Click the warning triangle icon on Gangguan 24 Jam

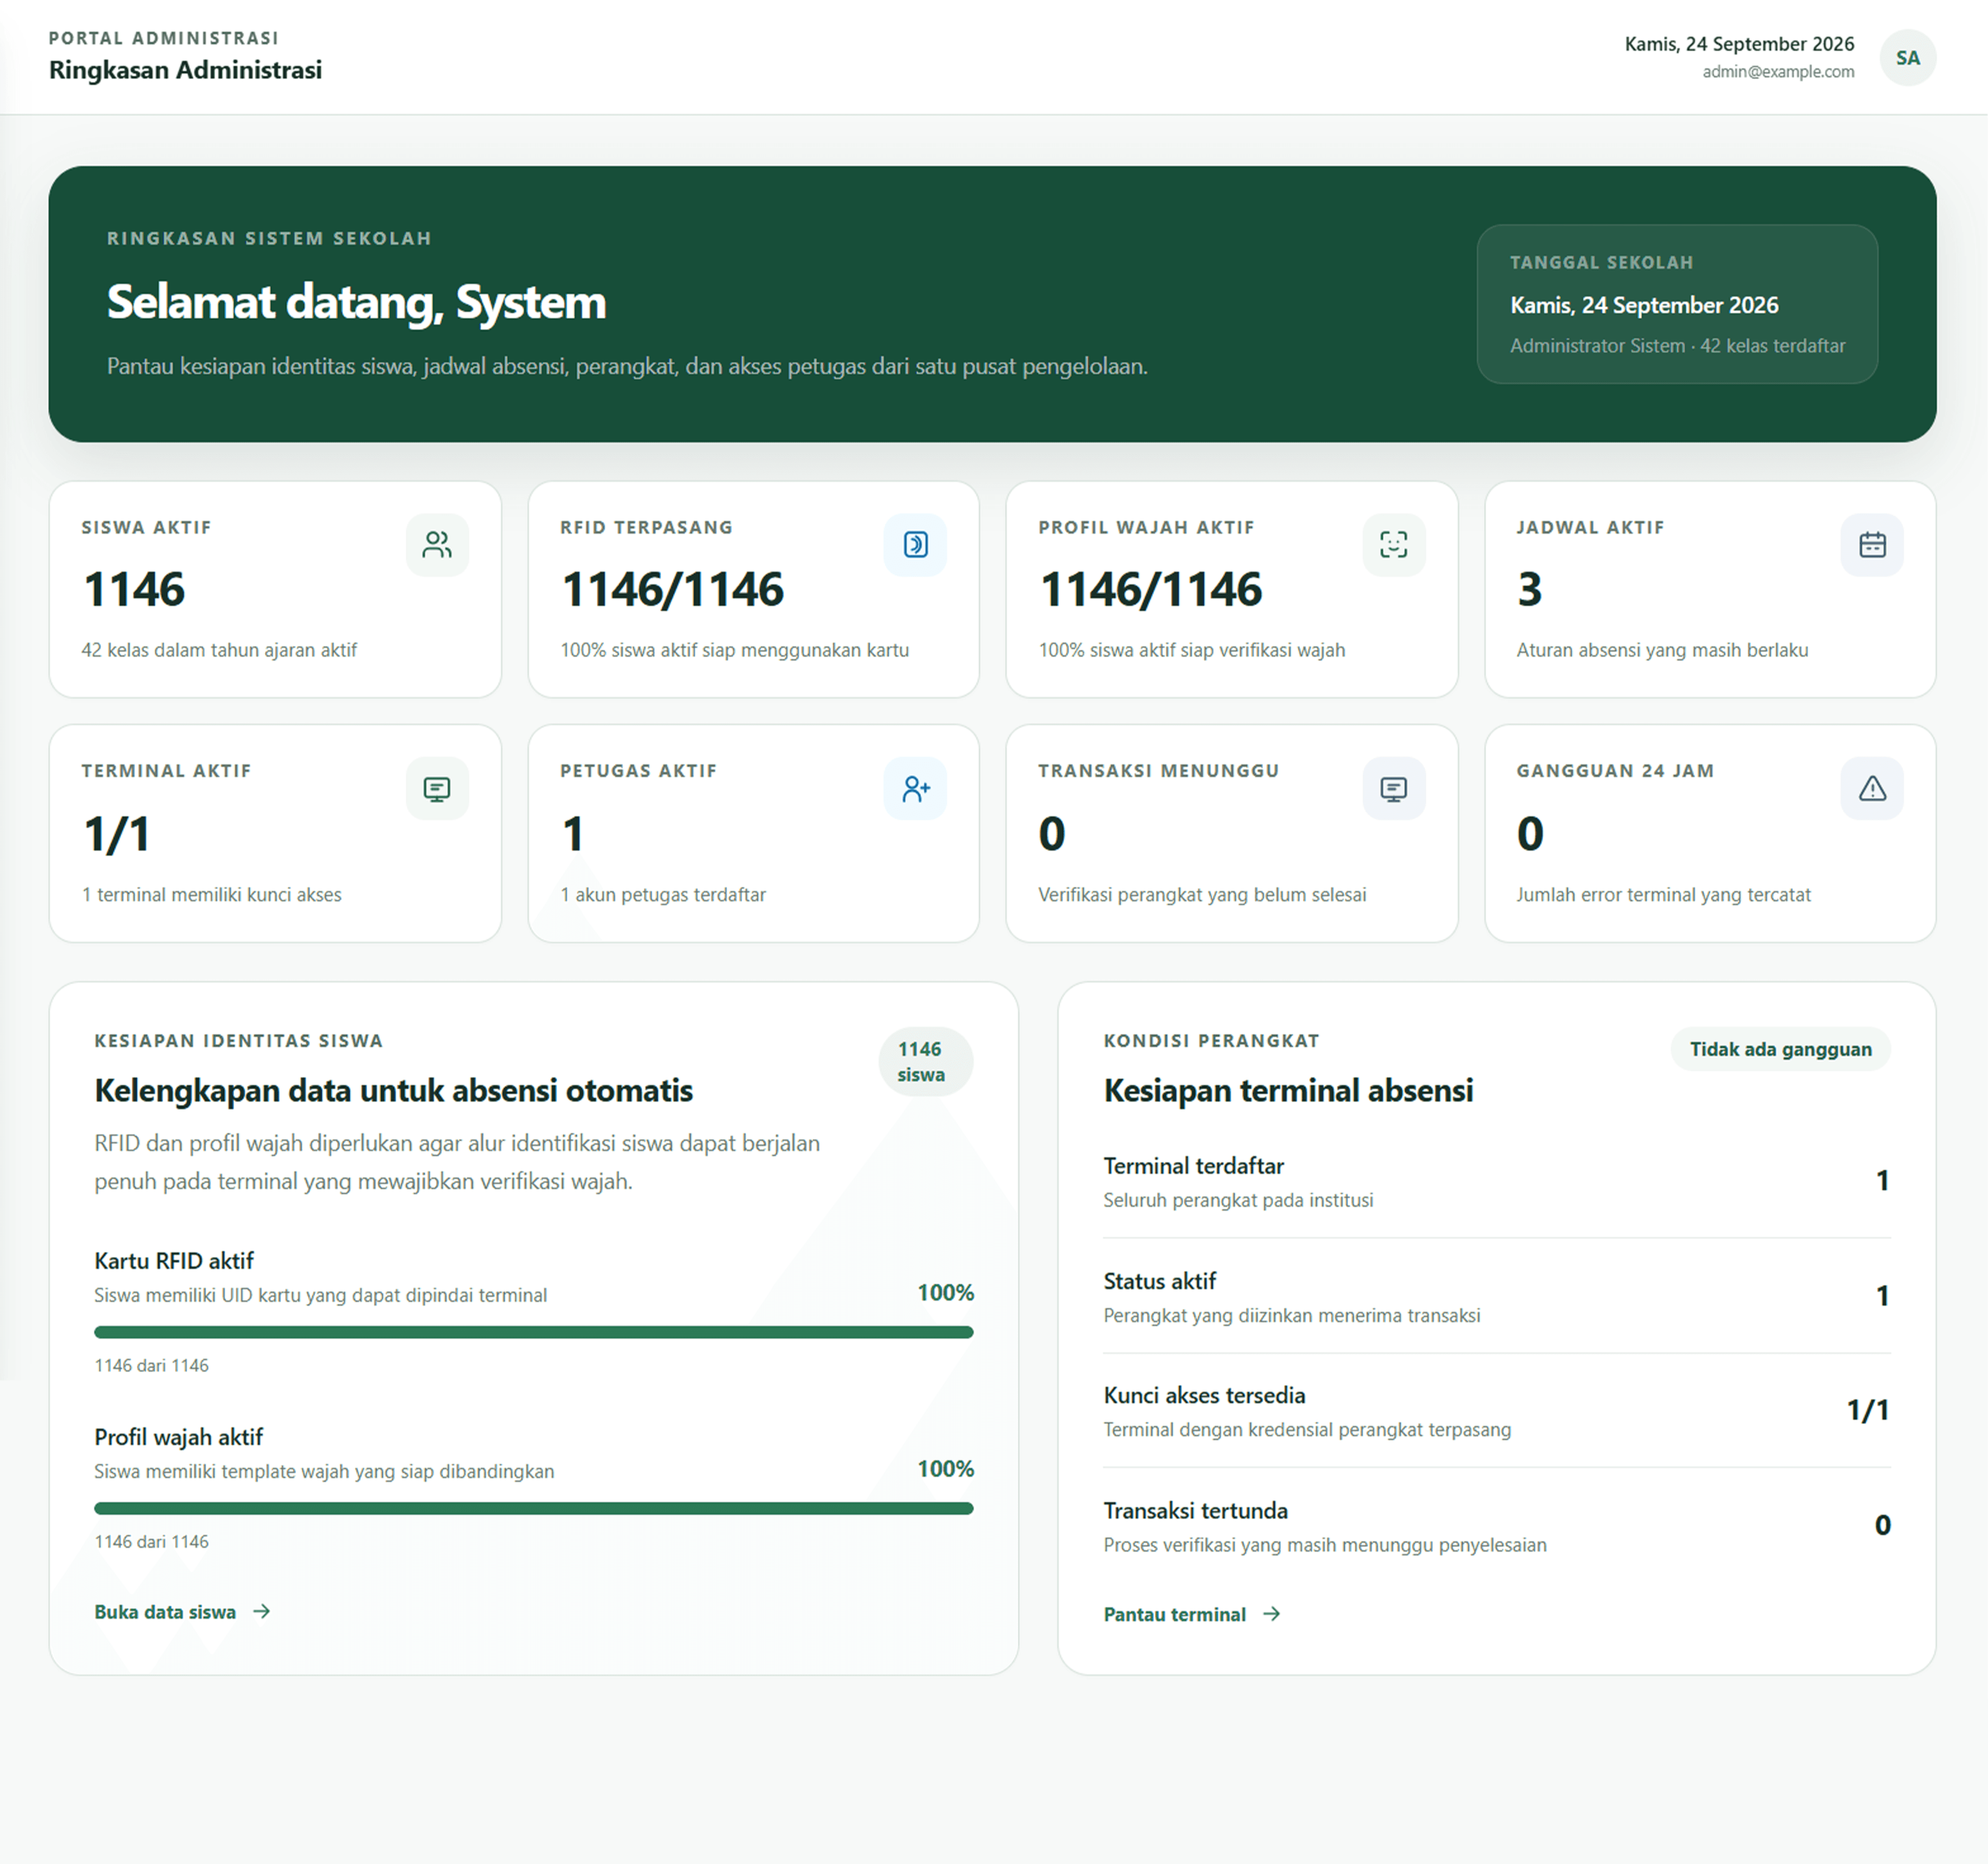click(1872, 789)
